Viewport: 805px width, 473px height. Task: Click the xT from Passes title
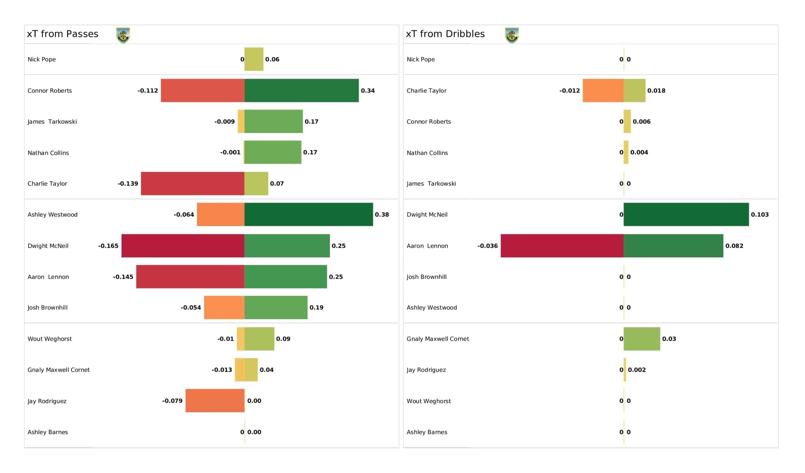coord(63,34)
